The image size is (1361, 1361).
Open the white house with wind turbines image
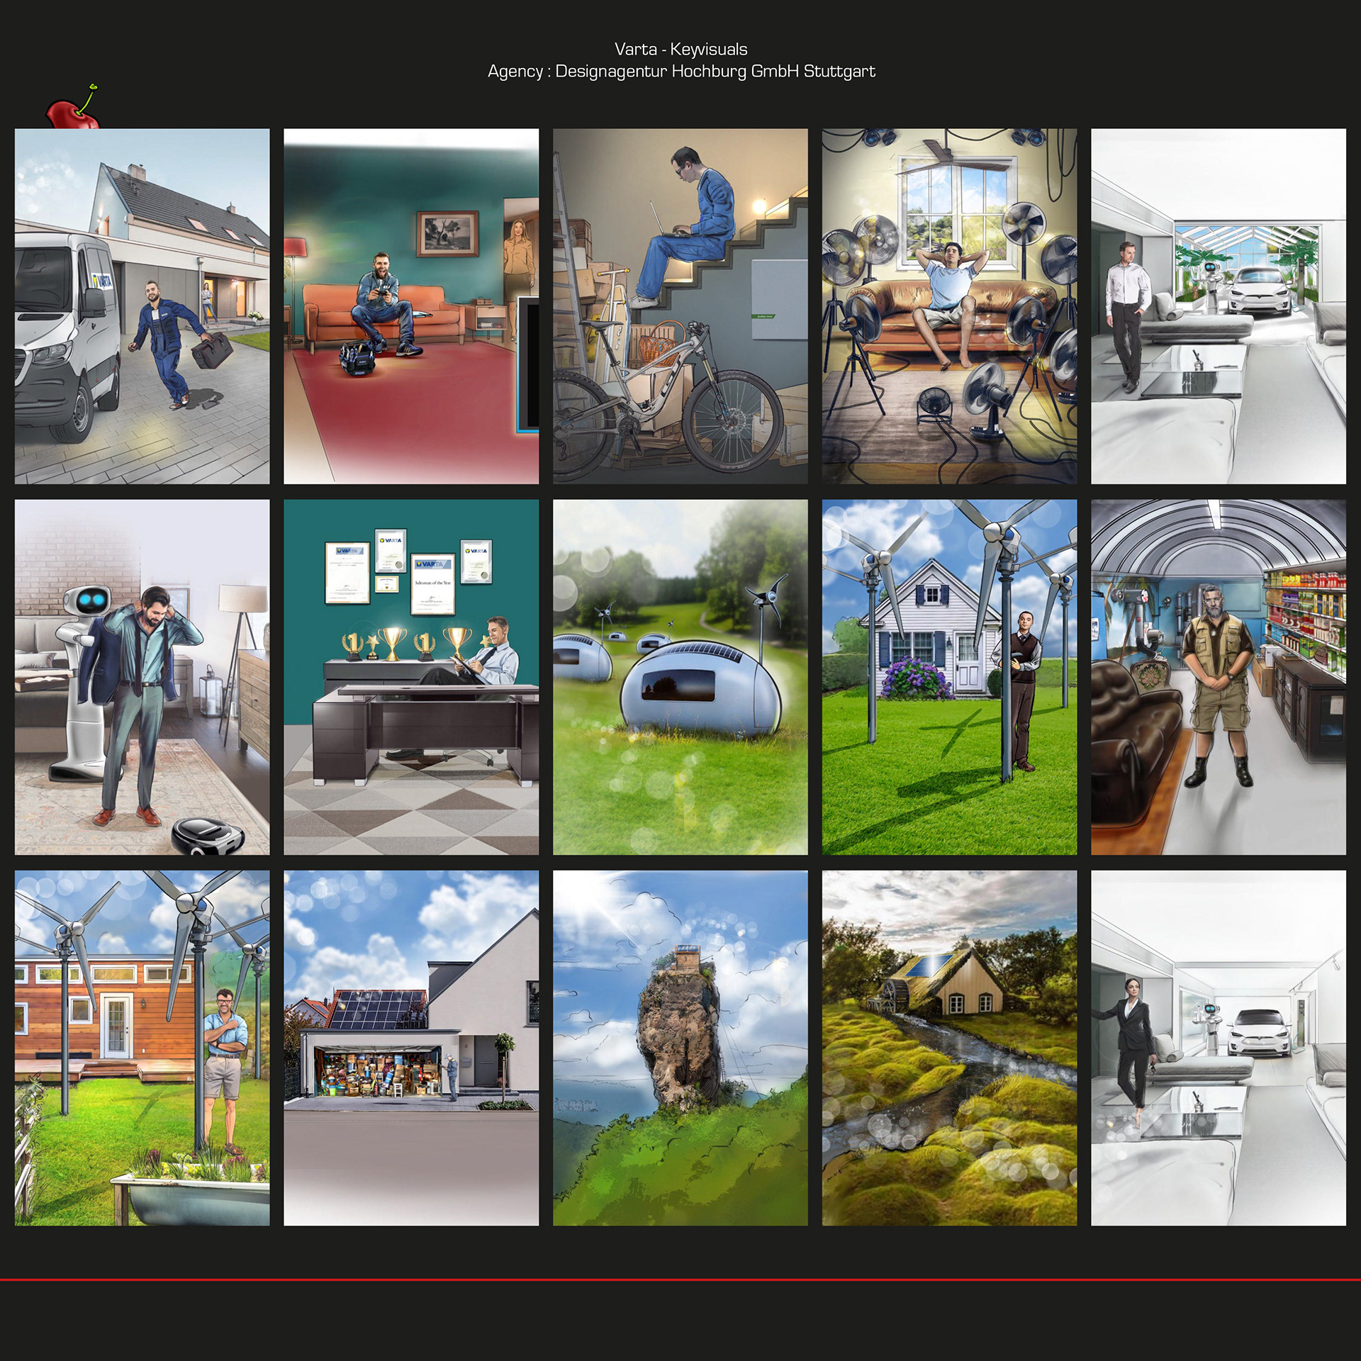click(x=949, y=677)
